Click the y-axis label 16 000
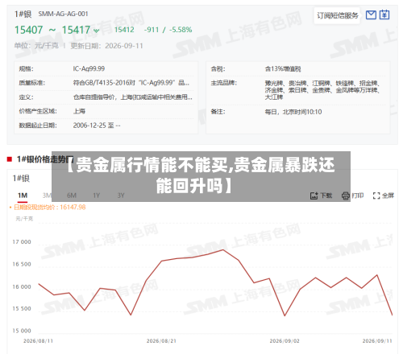The image size is (403, 354). click(22, 287)
